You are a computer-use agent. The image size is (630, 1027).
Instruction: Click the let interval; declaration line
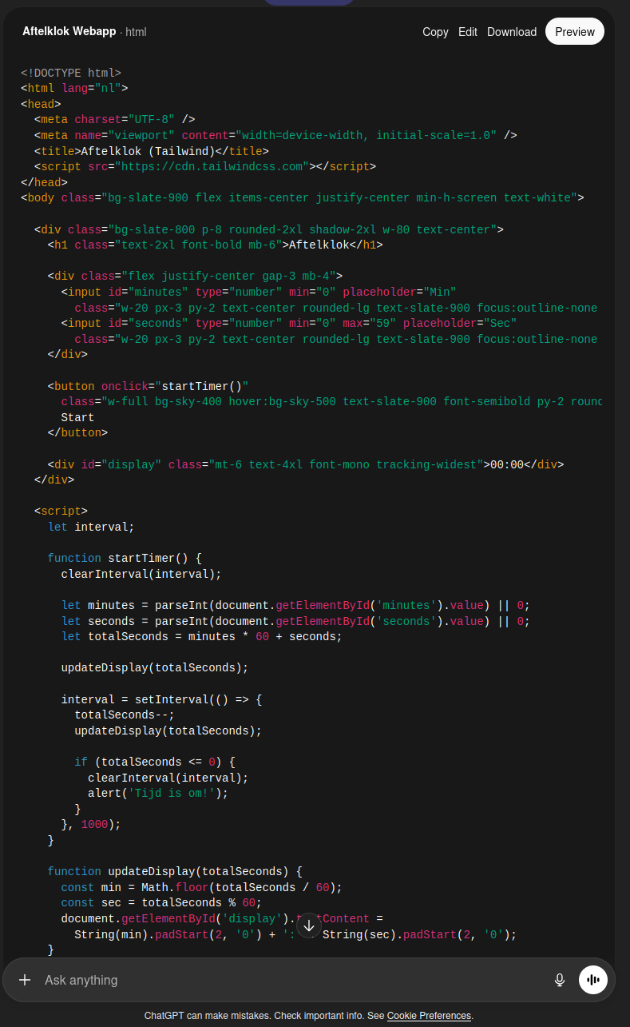(x=91, y=527)
